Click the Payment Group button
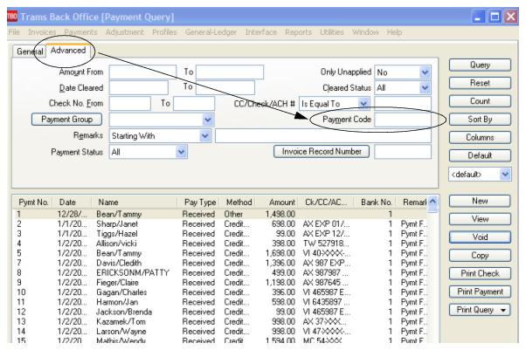The height and width of the screenshot is (350, 526). coord(66,120)
